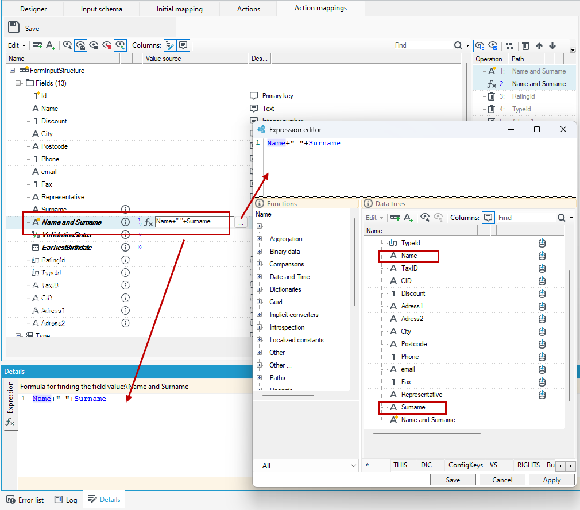Toggle the description column in Data trees
The image size is (580, 510).
488,218
